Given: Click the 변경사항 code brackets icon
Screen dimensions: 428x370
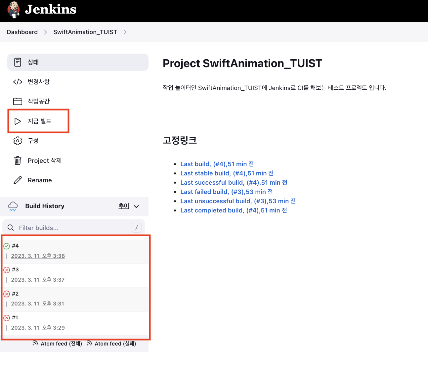Looking at the screenshot, I should (18, 82).
